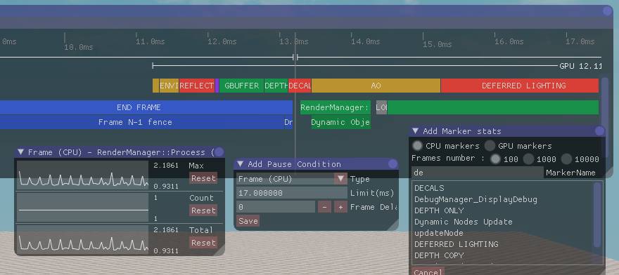
Task: Click the ENVI GPU timeline block
Action: click(x=169, y=86)
